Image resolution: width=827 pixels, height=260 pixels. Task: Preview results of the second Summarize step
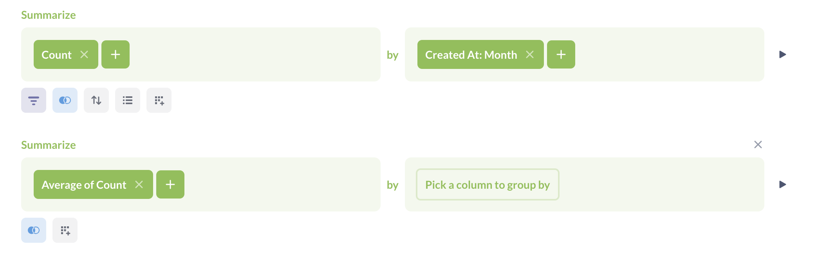[x=782, y=184]
